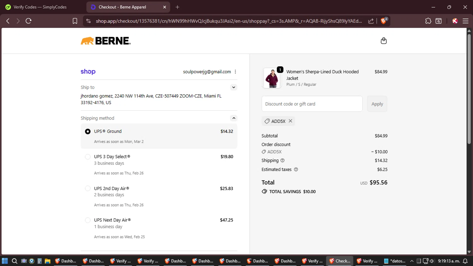Click into Discount code or gift card field
Image resolution: width=473 pixels, height=266 pixels.
click(x=312, y=104)
